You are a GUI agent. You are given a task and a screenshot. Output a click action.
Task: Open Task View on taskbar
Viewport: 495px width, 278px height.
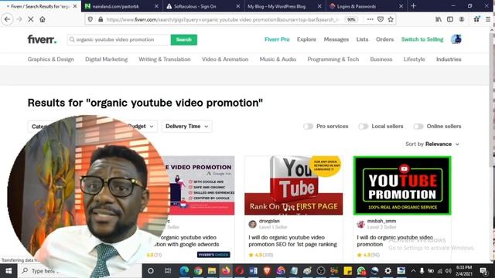point(168,271)
